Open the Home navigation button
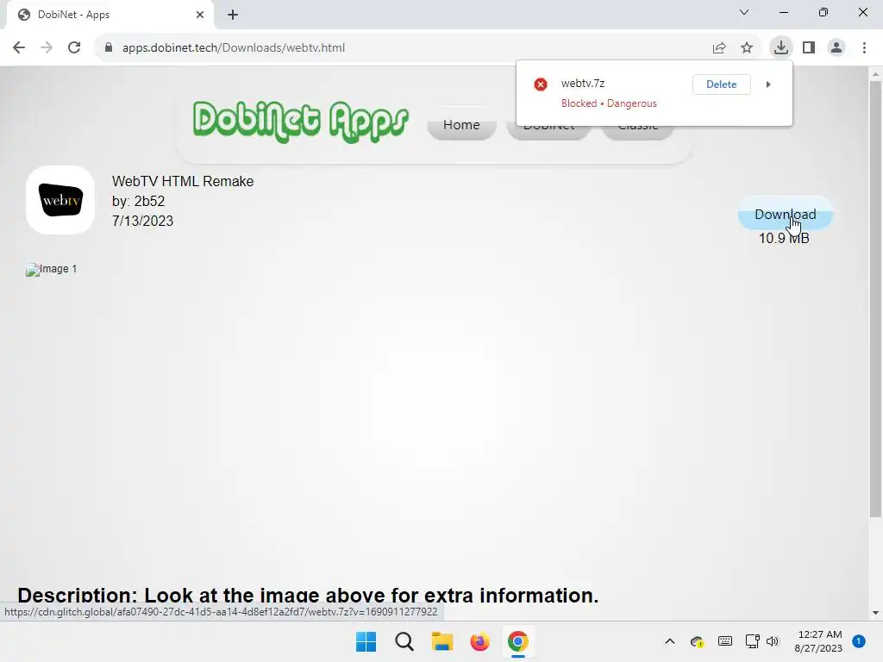This screenshot has width=883, height=662. tap(462, 125)
